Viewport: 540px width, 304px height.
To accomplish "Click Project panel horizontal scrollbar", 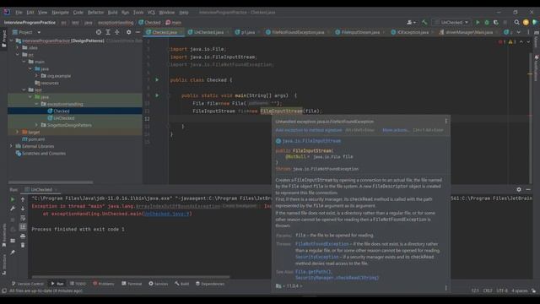I will (x=51, y=182).
